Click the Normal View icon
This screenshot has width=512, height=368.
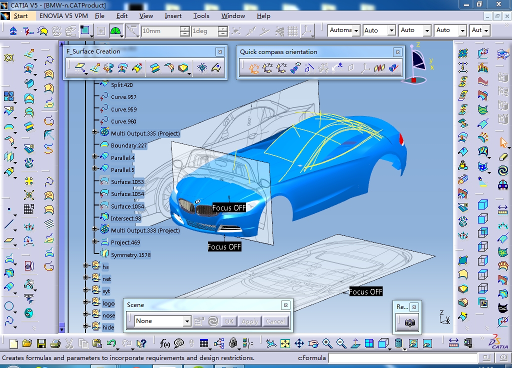coord(355,343)
